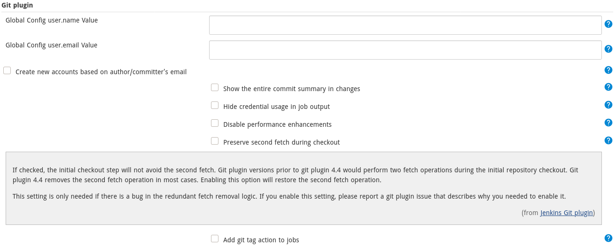Open help for Hide credential usage option
The image size is (616, 247).
(x=608, y=105)
